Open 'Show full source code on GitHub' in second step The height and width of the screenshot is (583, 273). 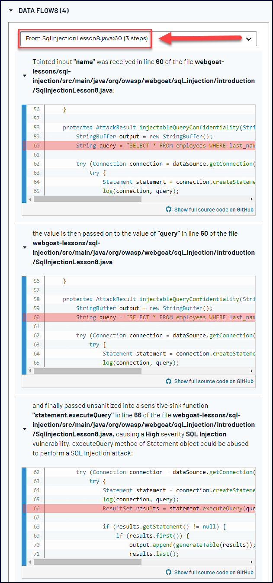(x=213, y=381)
